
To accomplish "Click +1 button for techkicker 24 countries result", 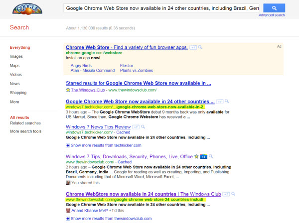I will point(219,102).
